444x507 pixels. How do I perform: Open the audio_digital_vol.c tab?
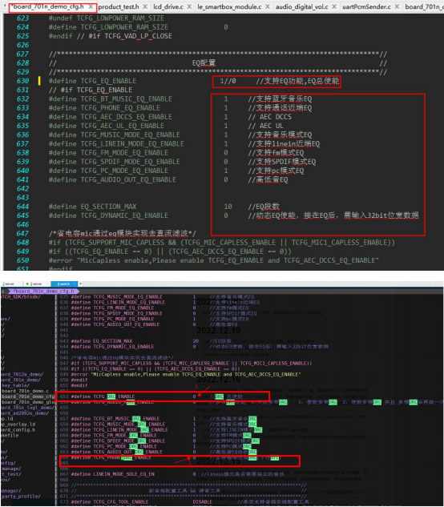pyautogui.click(x=301, y=6)
